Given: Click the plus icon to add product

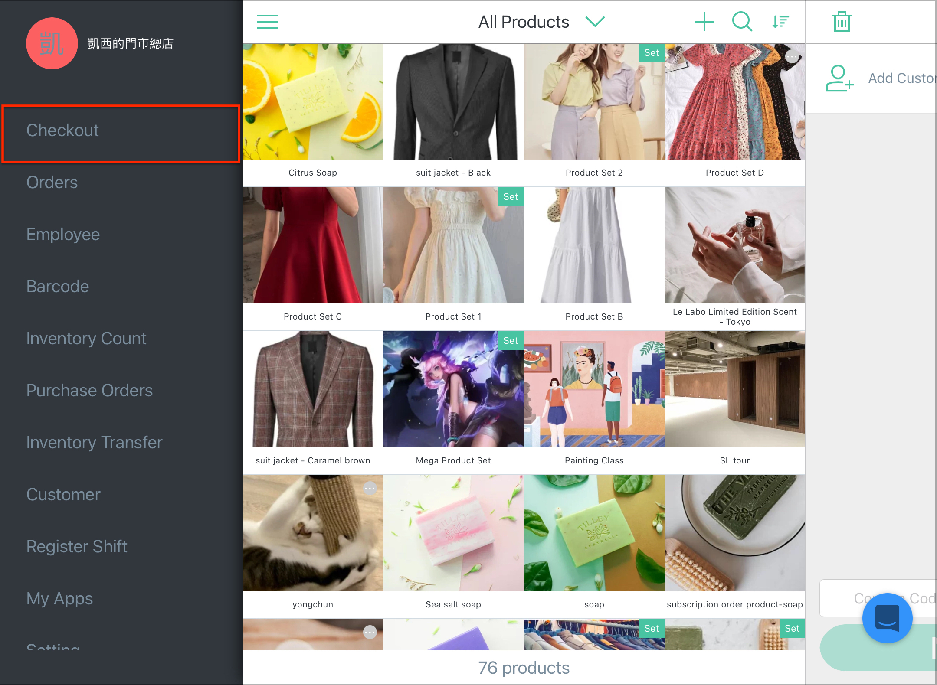Looking at the screenshot, I should pos(704,22).
